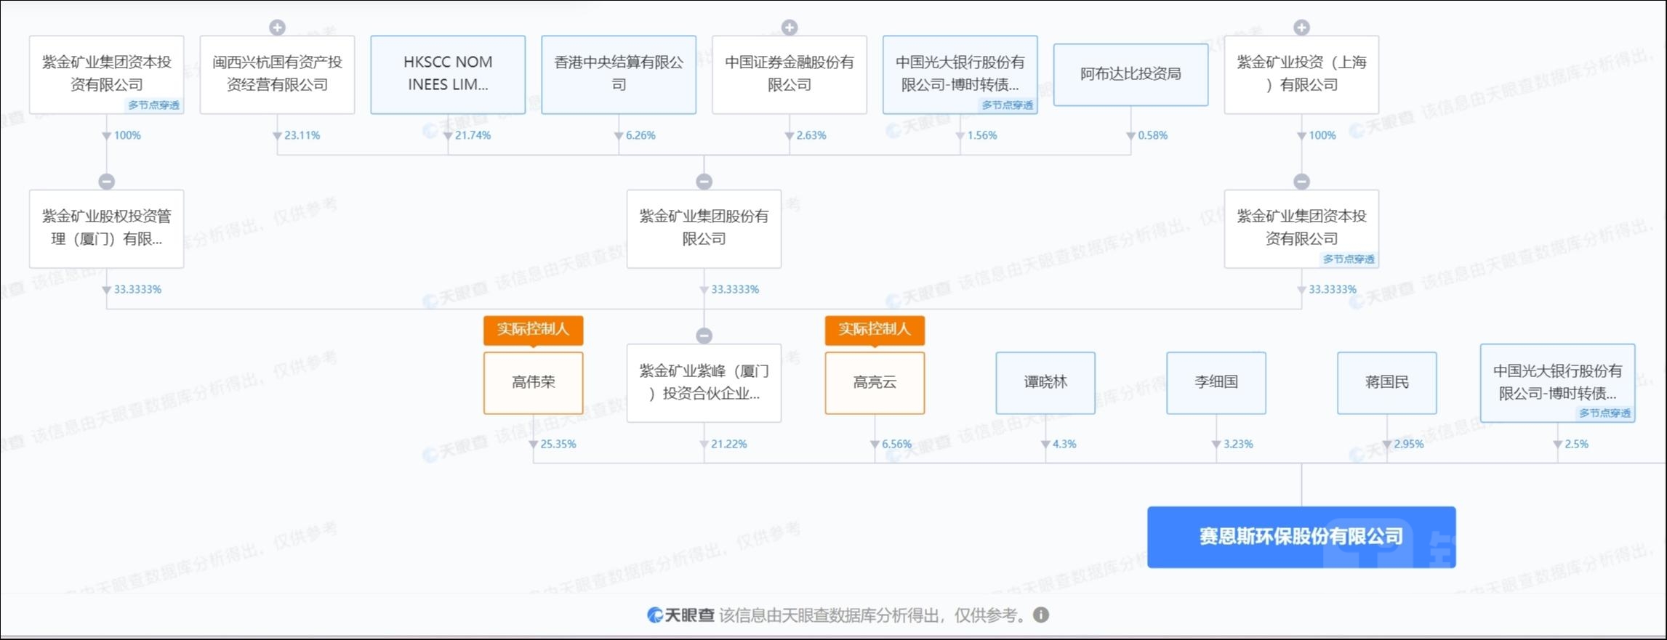Screen dimensions: 1667x640
Task: Click the 23.11% stake label
Action: pos(302,136)
